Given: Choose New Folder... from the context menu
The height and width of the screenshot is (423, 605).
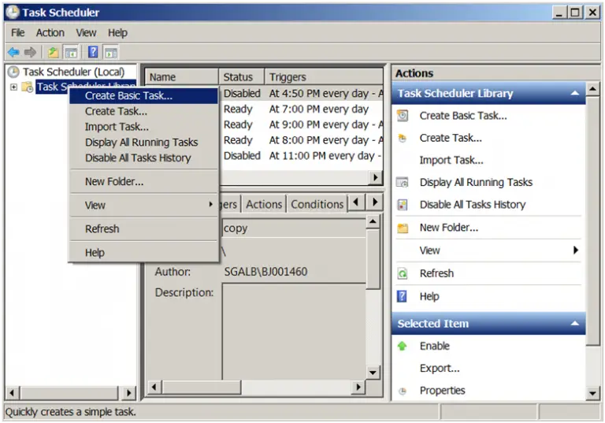Looking at the screenshot, I should click(x=143, y=181).
